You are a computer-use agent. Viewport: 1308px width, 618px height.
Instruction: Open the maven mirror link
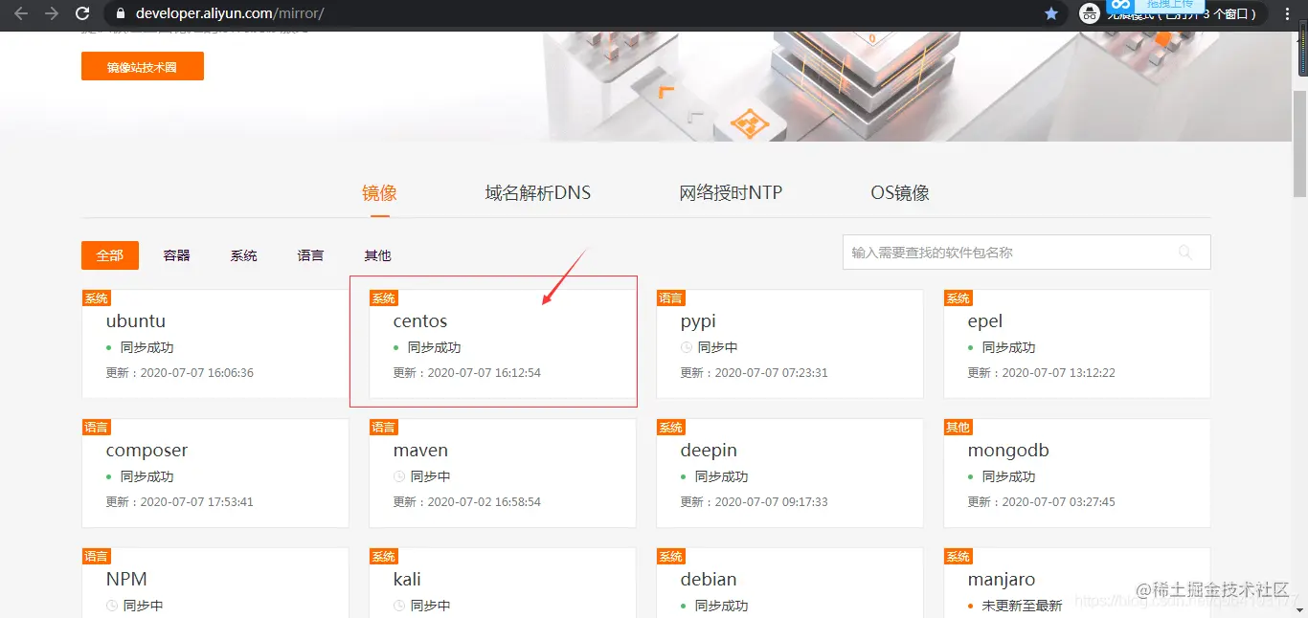pyautogui.click(x=420, y=451)
